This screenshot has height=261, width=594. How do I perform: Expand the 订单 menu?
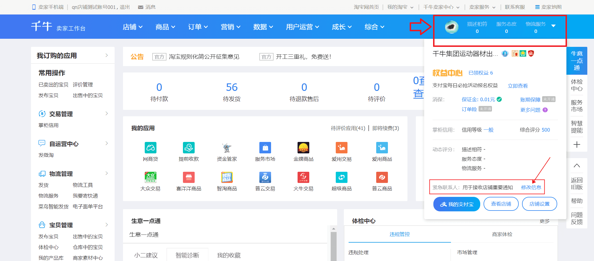click(x=198, y=27)
